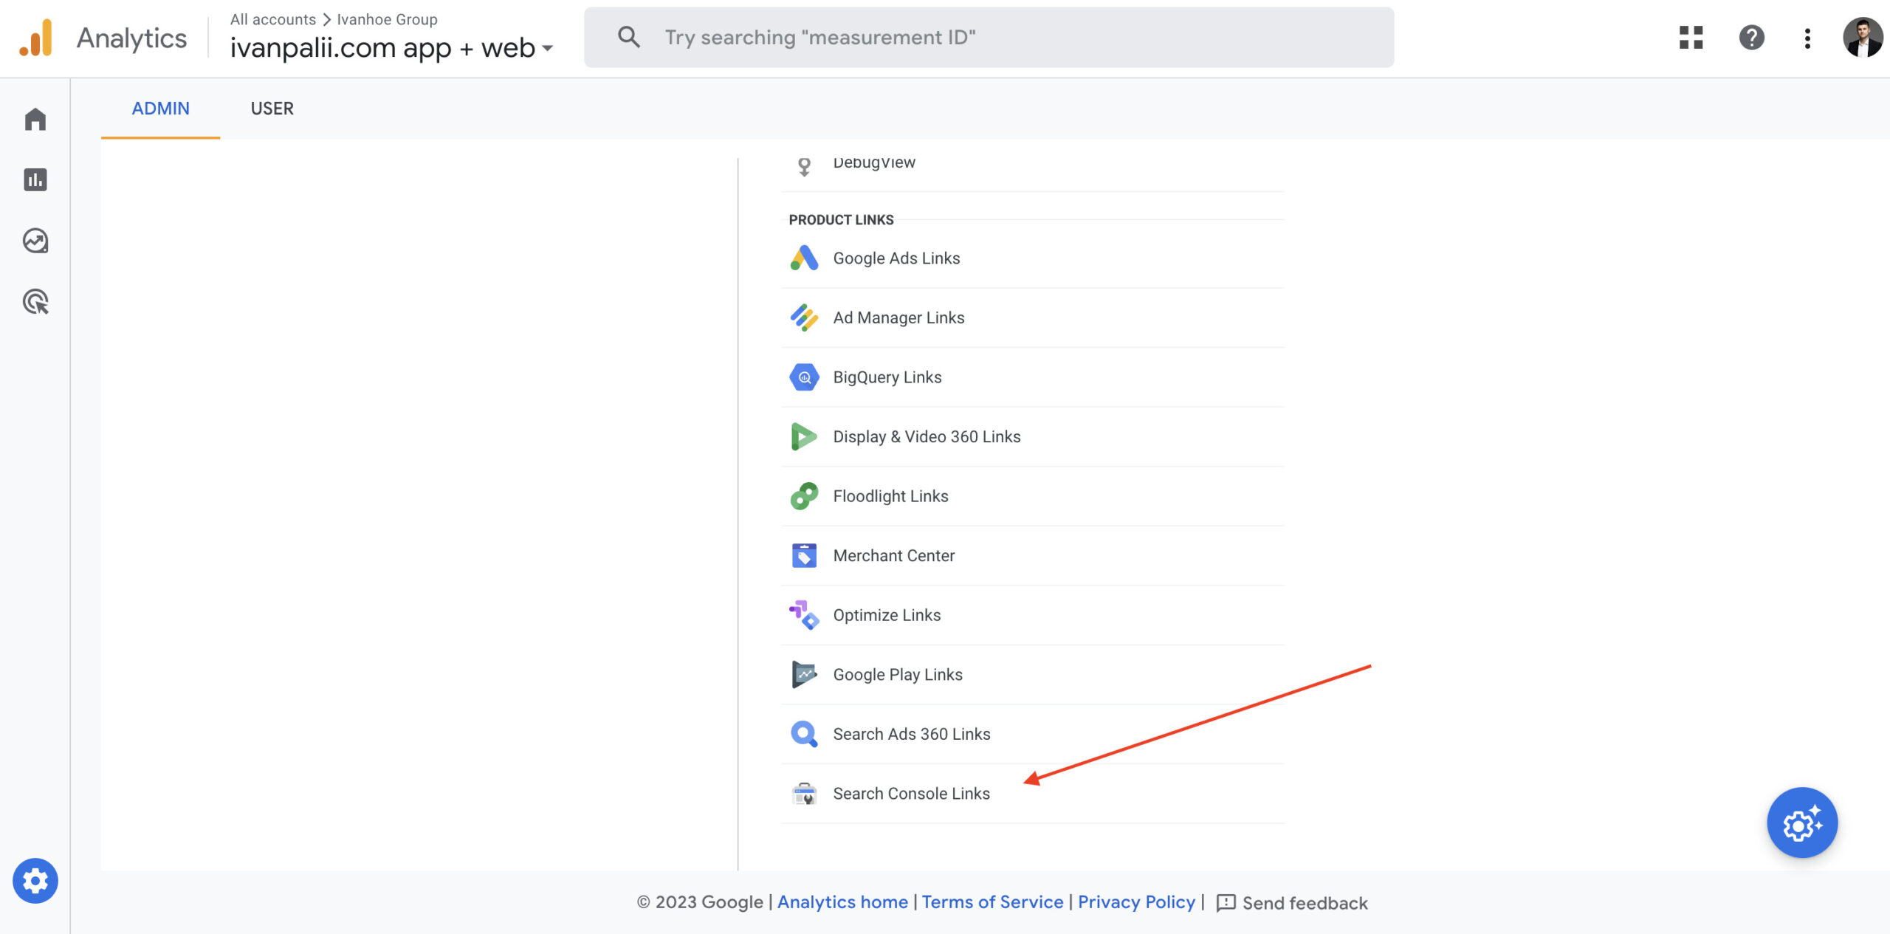Open the Explore icon in sidebar
Image resolution: width=1890 pixels, height=934 pixels.
pyautogui.click(x=35, y=241)
